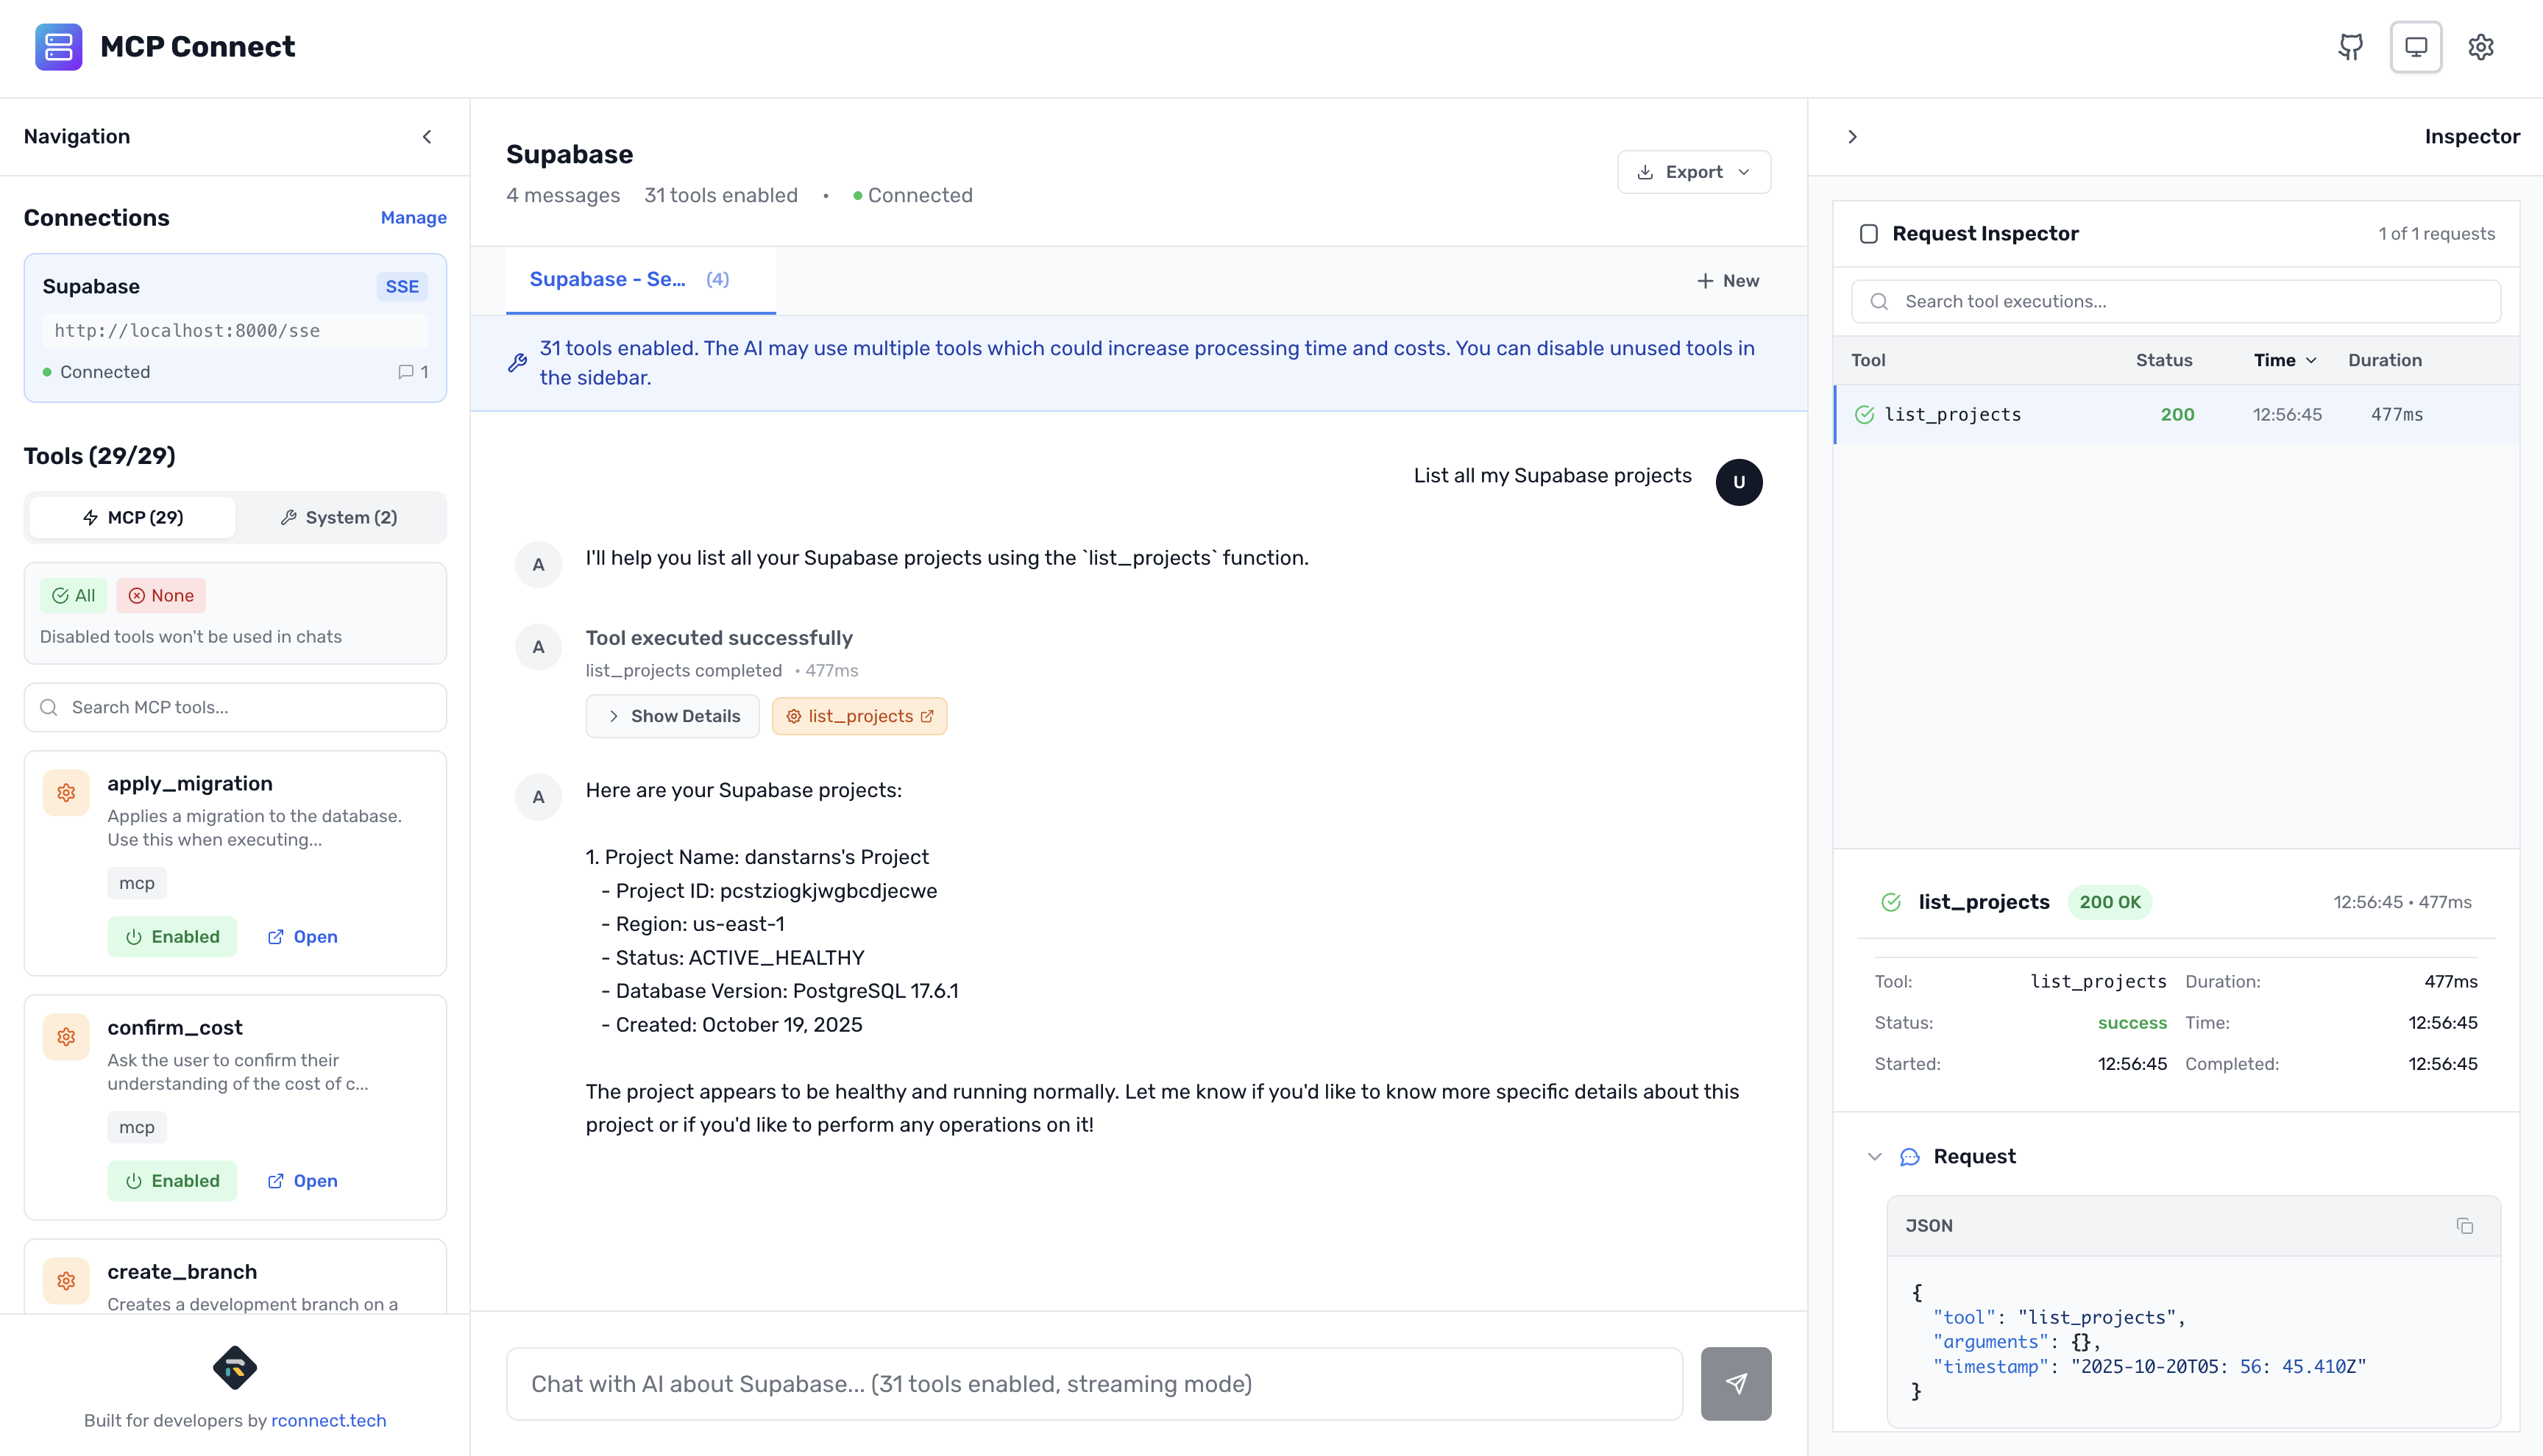Disable the confirm_cost tool toggle
The width and height of the screenshot is (2543, 1456).
172,1180
